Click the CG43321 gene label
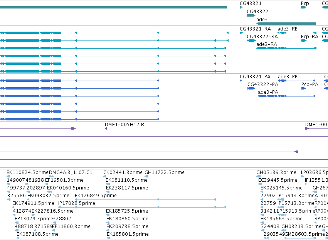The height and width of the screenshot is (240, 328). pyautogui.click(x=251, y=3)
